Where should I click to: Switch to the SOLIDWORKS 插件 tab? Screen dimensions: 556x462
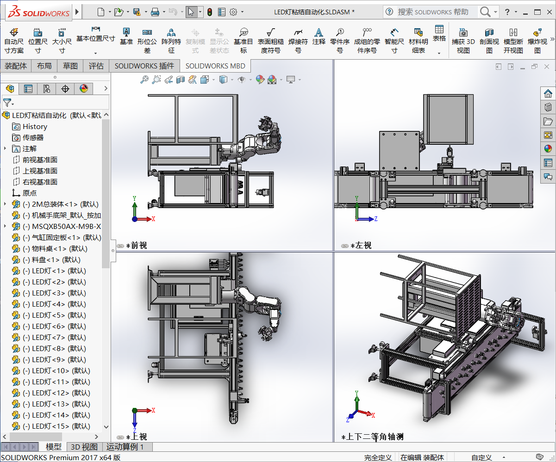point(144,66)
